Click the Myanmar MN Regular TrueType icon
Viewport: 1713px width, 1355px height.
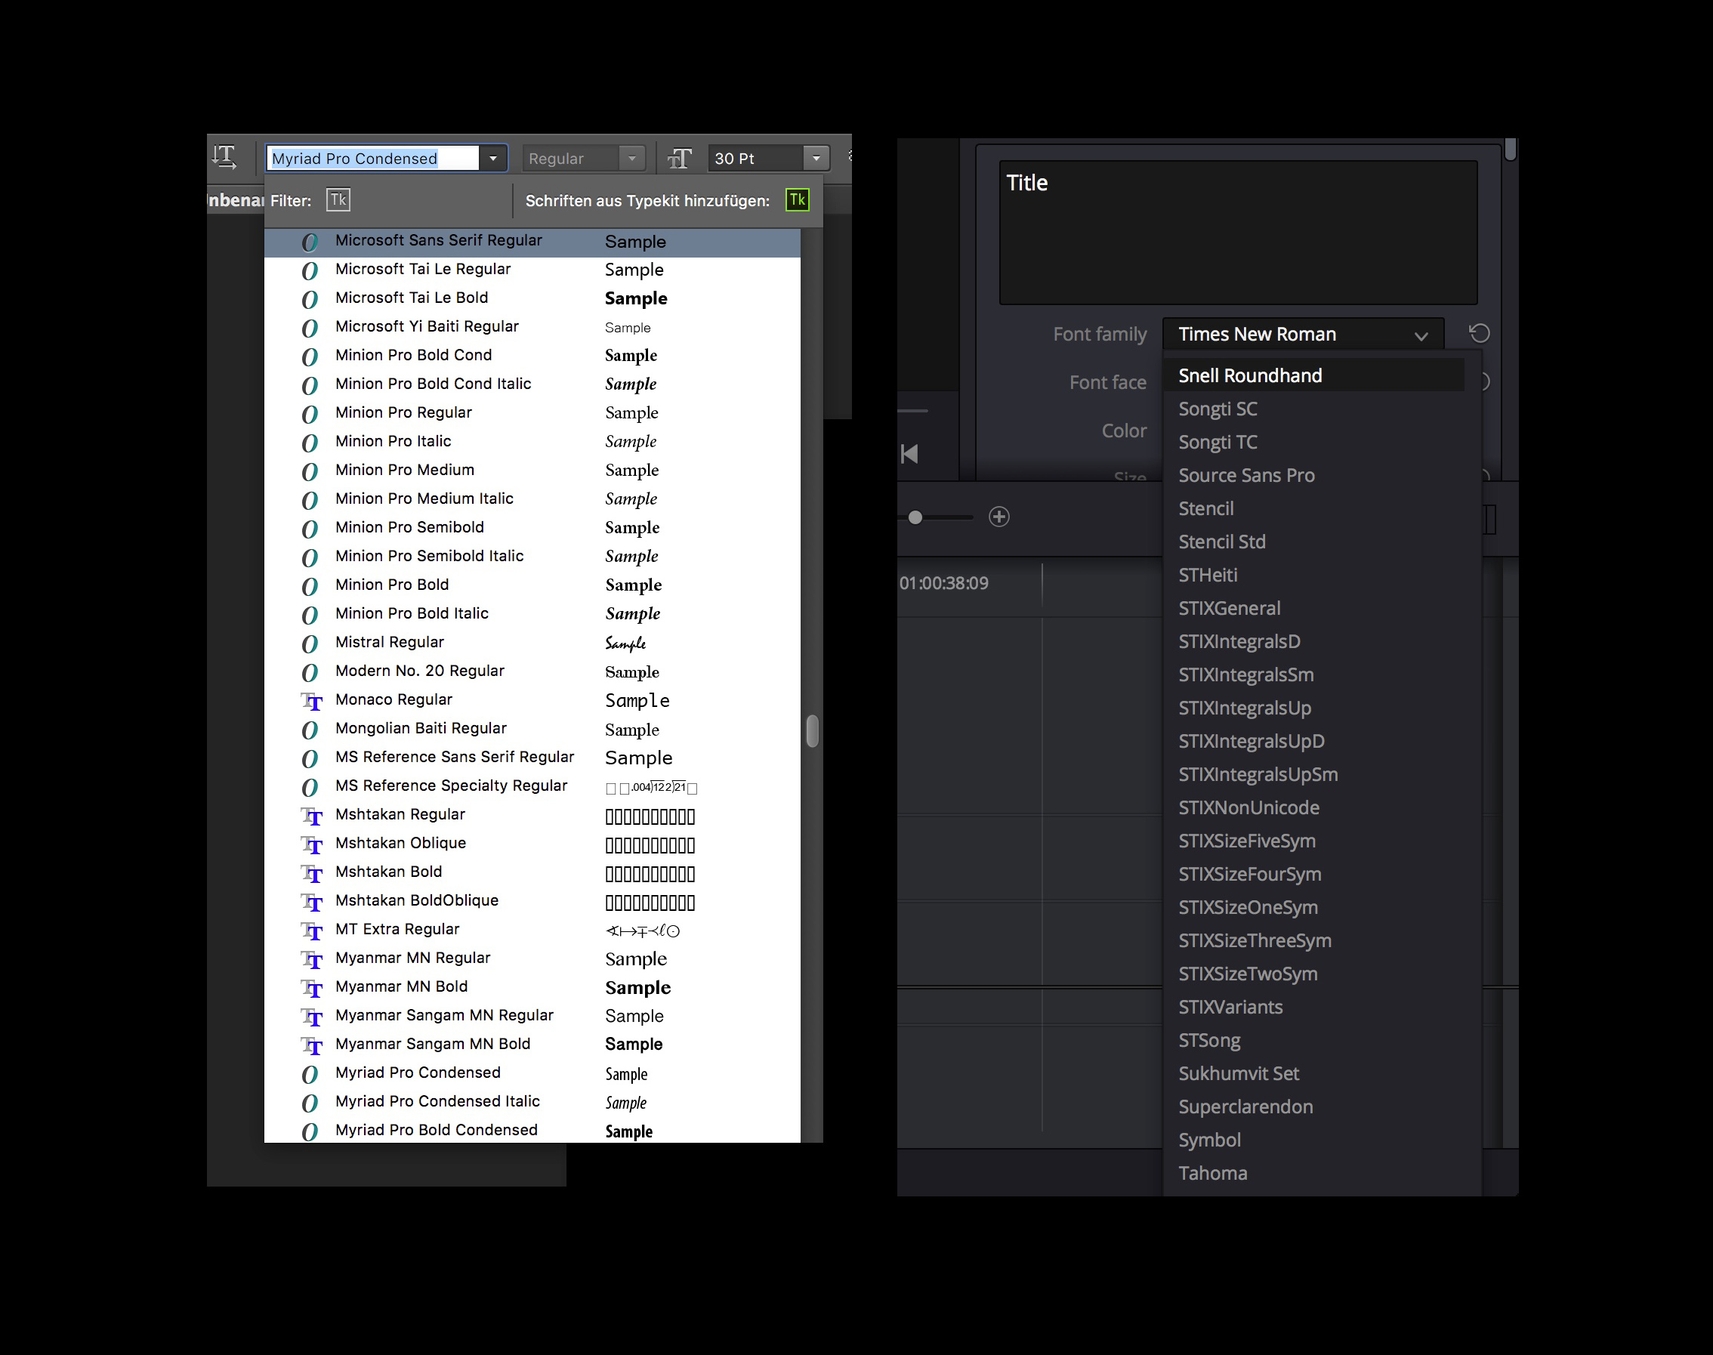(x=312, y=959)
